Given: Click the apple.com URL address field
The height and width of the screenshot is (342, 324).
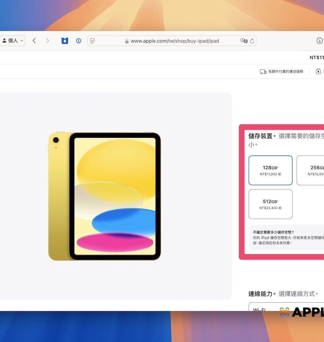Looking at the screenshot, I should point(175,41).
